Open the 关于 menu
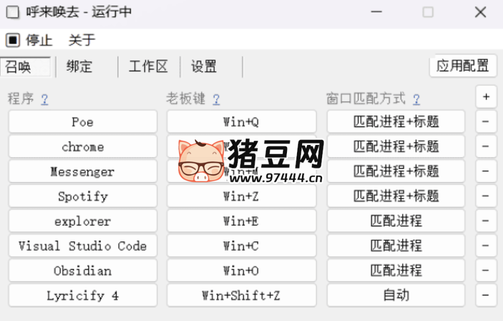Image resolution: width=503 pixels, height=321 pixels. [x=82, y=40]
